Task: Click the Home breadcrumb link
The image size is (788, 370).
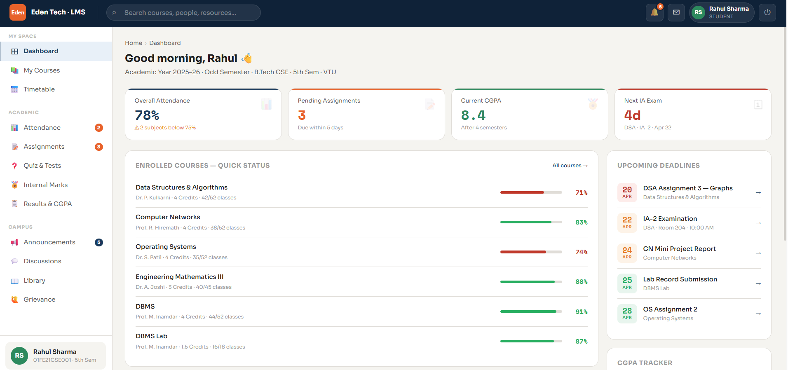Action: [x=134, y=43]
